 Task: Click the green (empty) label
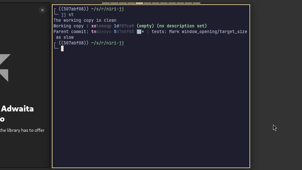(145, 26)
